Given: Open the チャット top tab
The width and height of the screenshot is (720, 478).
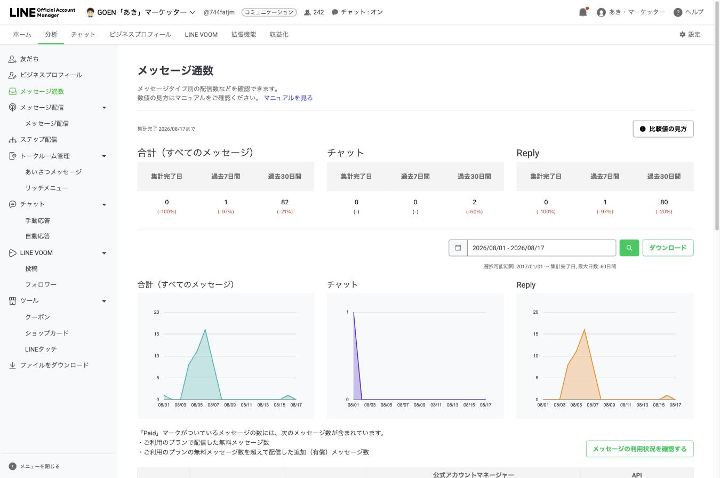Looking at the screenshot, I should [x=83, y=35].
